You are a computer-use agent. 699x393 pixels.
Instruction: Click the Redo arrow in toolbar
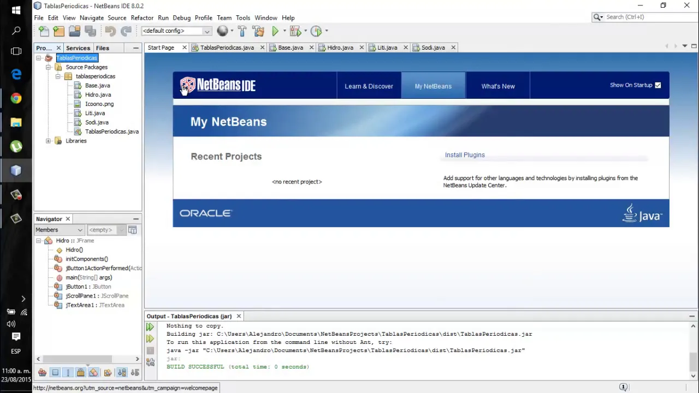tap(126, 31)
